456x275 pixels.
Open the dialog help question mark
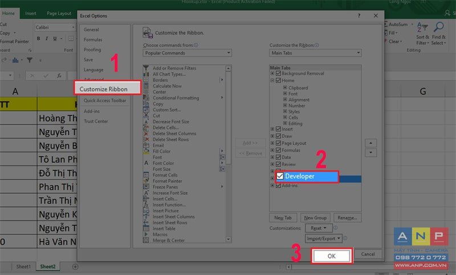tap(359, 16)
